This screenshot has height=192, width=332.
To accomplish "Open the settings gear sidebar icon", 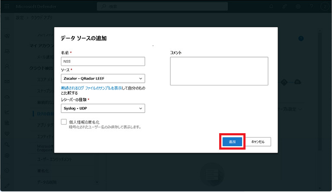I will (7, 155).
